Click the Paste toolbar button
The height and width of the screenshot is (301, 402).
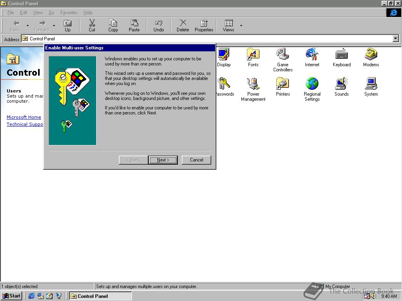[x=134, y=25]
